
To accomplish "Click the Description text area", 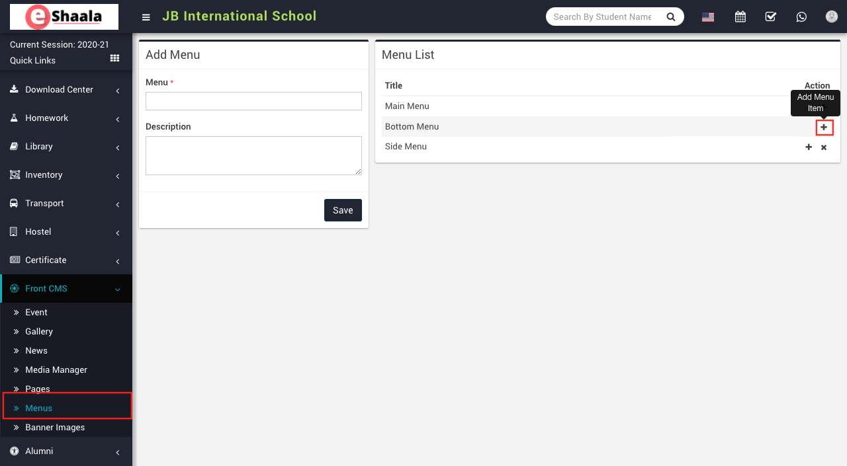I will (x=253, y=155).
